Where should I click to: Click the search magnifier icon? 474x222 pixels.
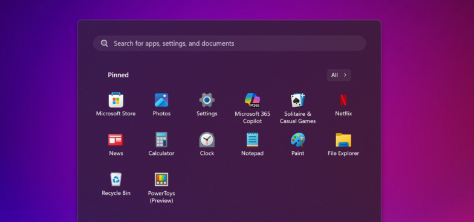pos(104,43)
